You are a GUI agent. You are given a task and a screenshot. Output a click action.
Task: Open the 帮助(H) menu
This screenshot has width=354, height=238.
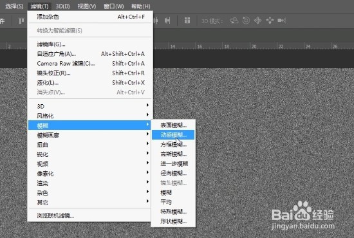coord(141,6)
